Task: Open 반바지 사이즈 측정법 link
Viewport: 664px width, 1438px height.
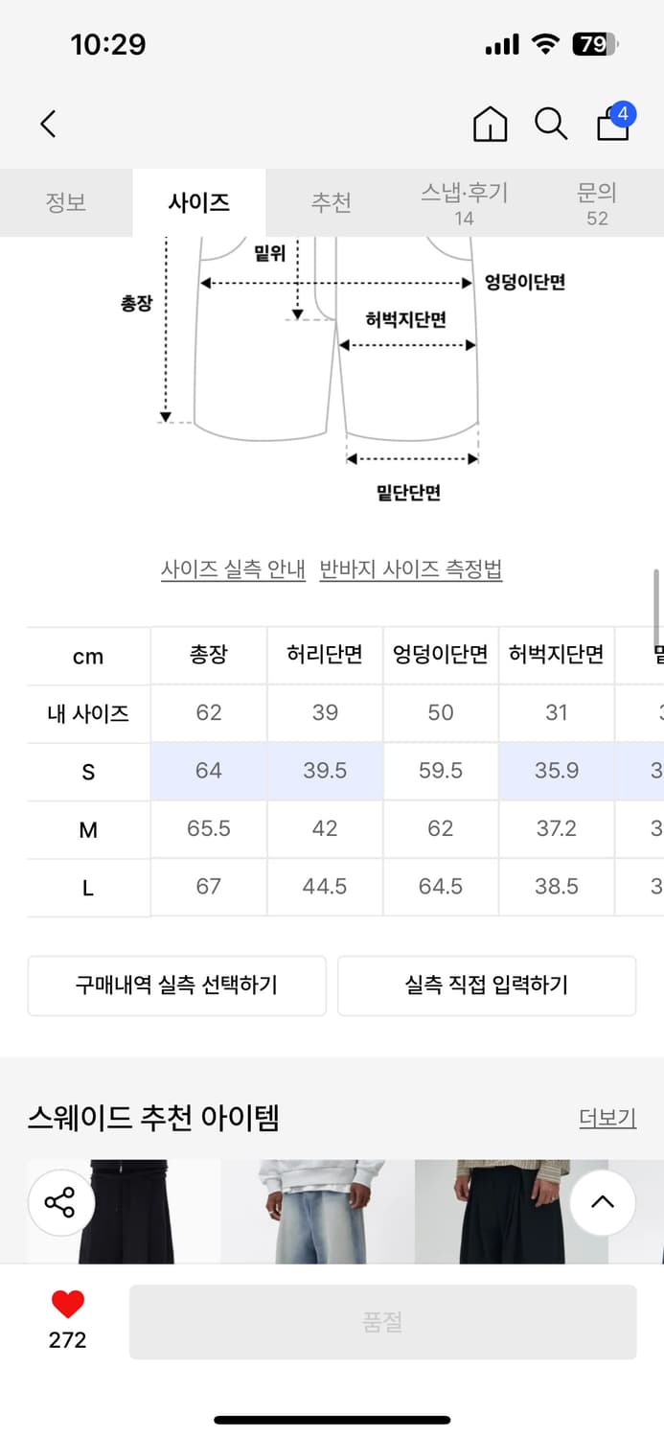Action: coord(411,569)
